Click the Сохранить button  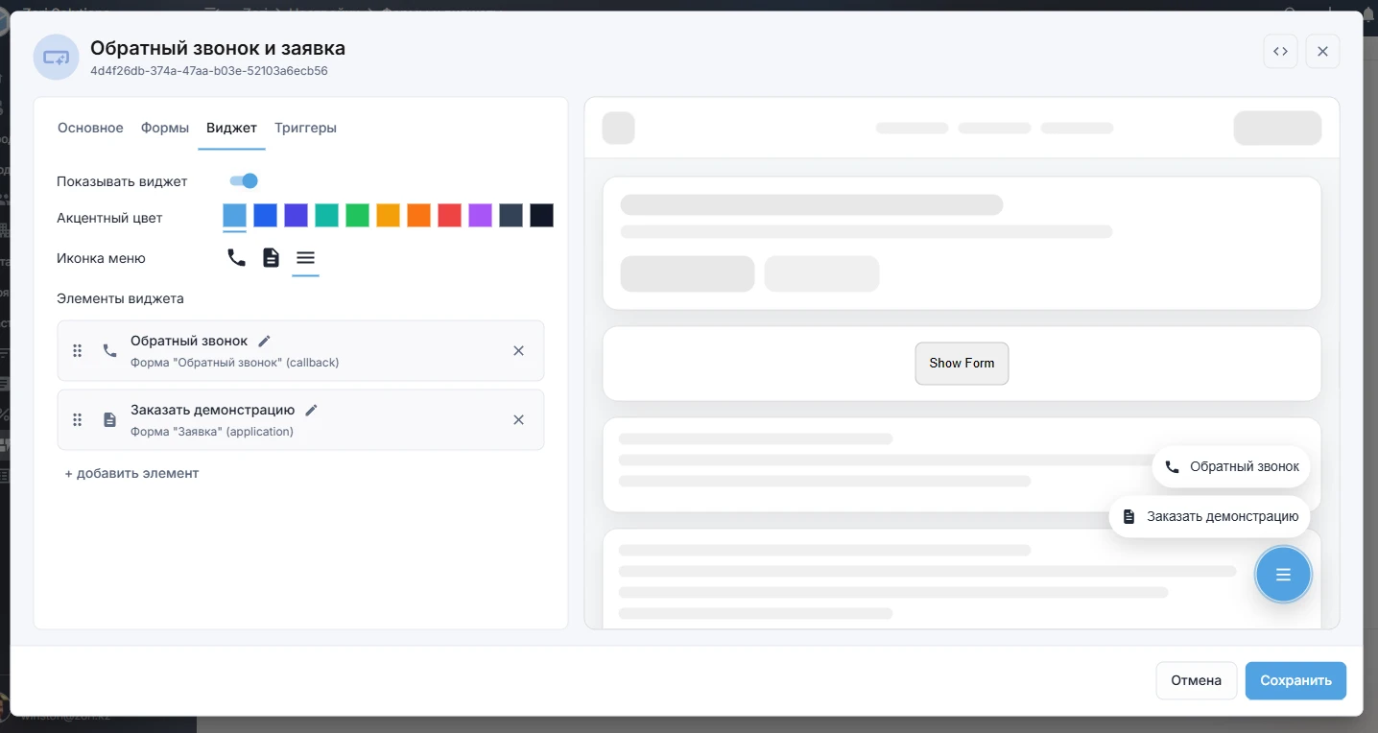[x=1295, y=680]
